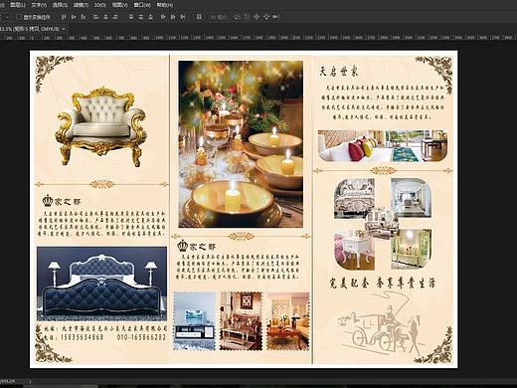The image size is (517, 388).
Task: Open the 3D(D) menu
Action: click(x=100, y=5)
